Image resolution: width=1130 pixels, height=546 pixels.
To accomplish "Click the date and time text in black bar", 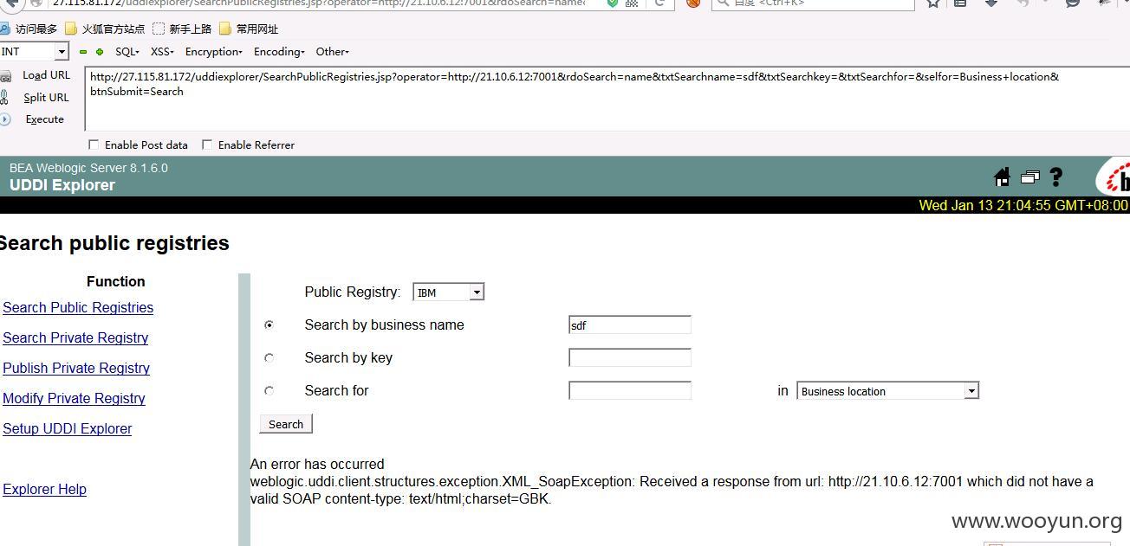I will [1023, 206].
